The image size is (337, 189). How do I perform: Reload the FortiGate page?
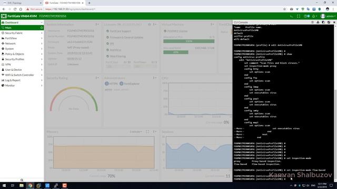[x=15, y=9]
